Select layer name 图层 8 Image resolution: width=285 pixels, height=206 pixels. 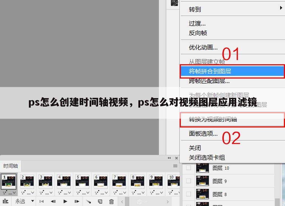coord(220,194)
